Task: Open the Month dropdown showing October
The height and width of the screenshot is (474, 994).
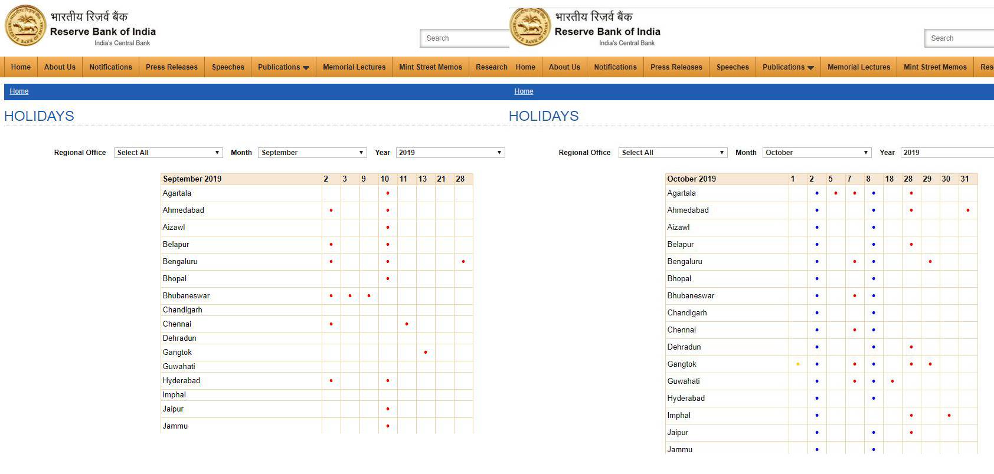Action: [817, 153]
